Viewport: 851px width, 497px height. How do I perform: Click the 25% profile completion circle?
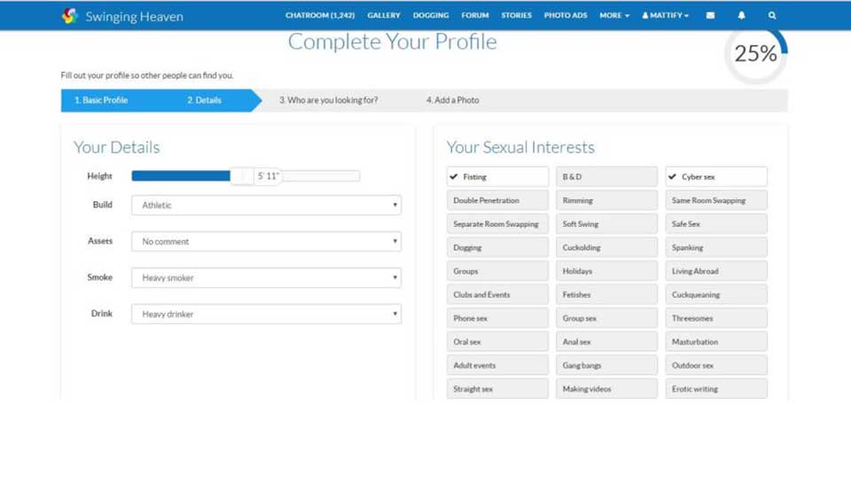coord(755,54)
